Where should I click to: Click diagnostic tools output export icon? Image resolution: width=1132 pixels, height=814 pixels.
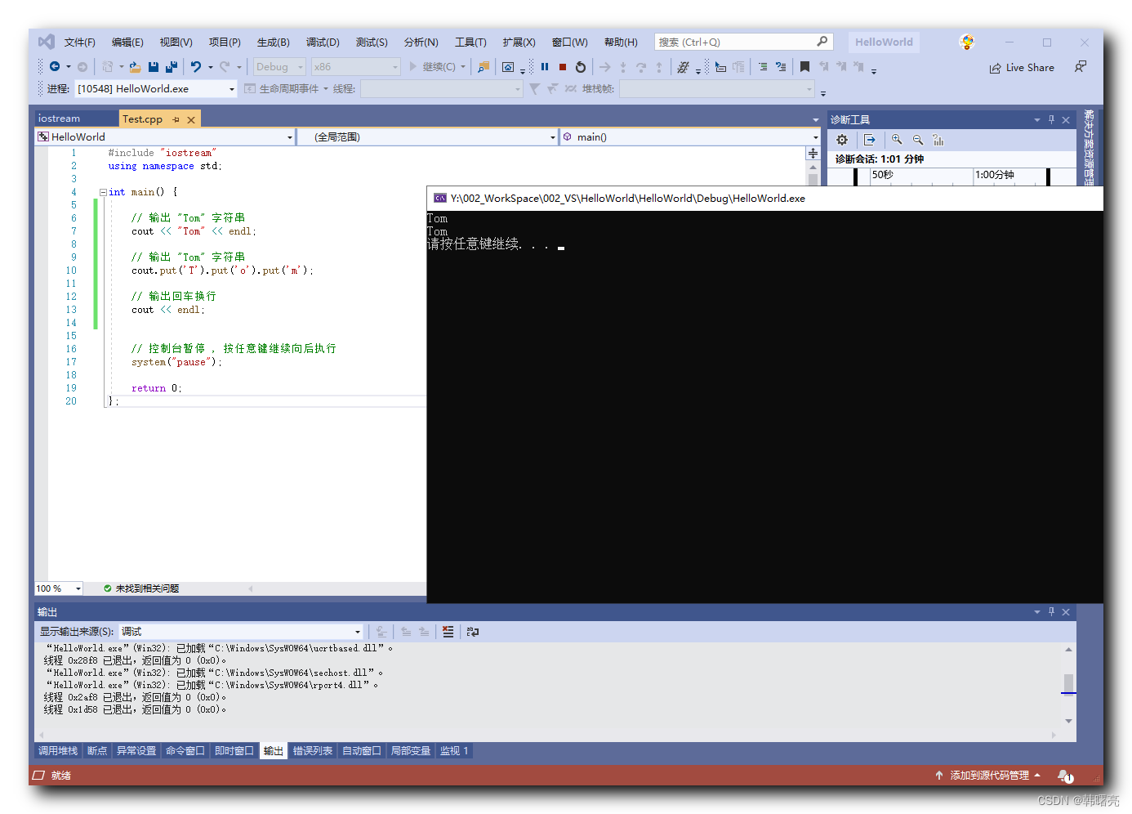(870, 140)
